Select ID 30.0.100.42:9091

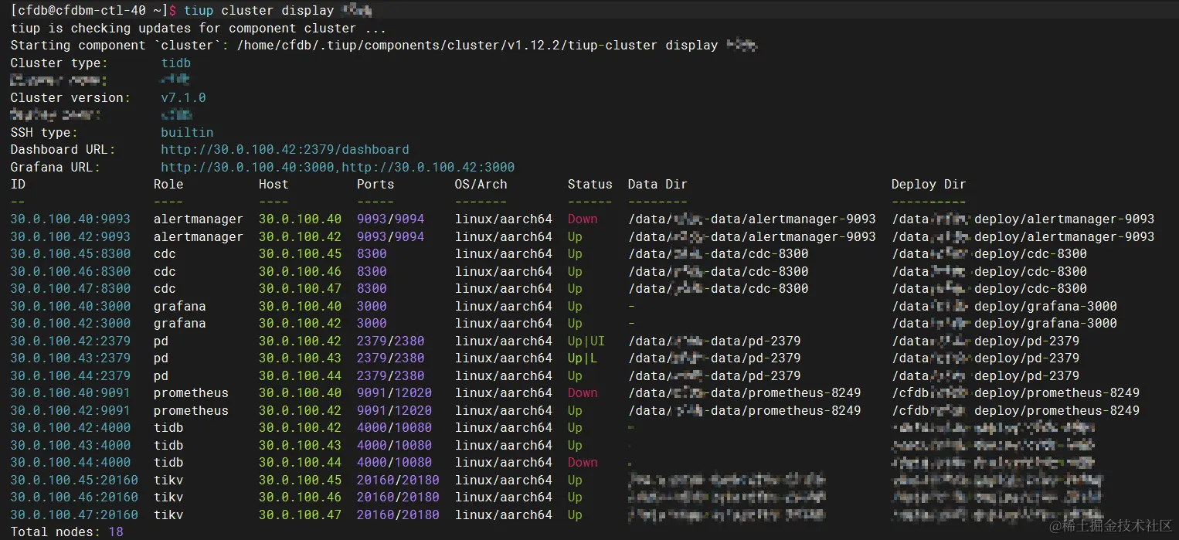70,410
